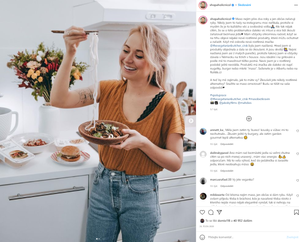The width and height of the screenshot is (299, 242).
Task: Open the comment speech bubble icon
Action: (211, 212)
